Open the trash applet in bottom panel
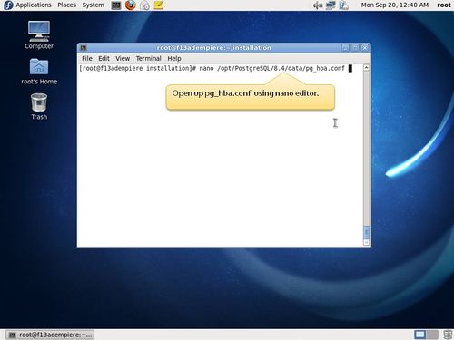The height and width of the screenshot is (340, 454). (448, 335)
